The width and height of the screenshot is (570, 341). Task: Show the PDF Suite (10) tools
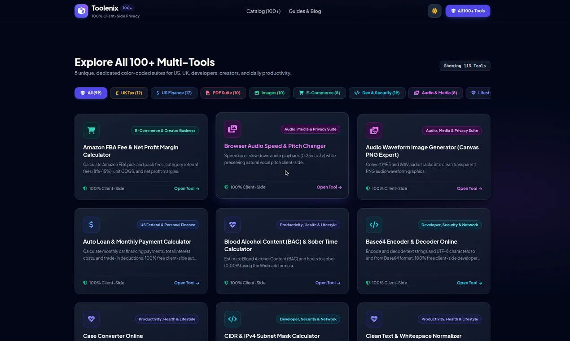click(223, 93)
